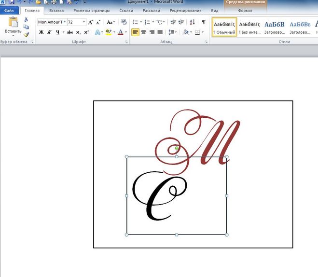This screenshot has height=277, width=318.
Task: Click the red font color button
Action: (x=121, y=32)
